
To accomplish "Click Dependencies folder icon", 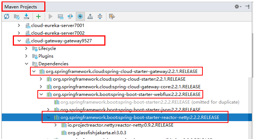I will click(35, 64).
